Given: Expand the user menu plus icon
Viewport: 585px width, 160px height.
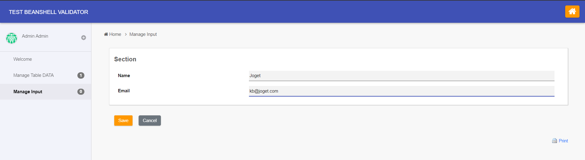Looking at the screenshot, I should point(83,38).
